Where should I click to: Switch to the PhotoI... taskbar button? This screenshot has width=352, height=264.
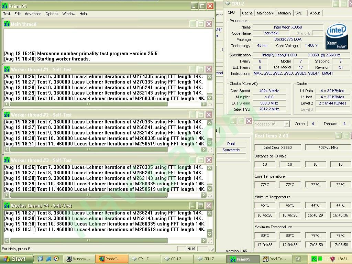tap(112, 259)
